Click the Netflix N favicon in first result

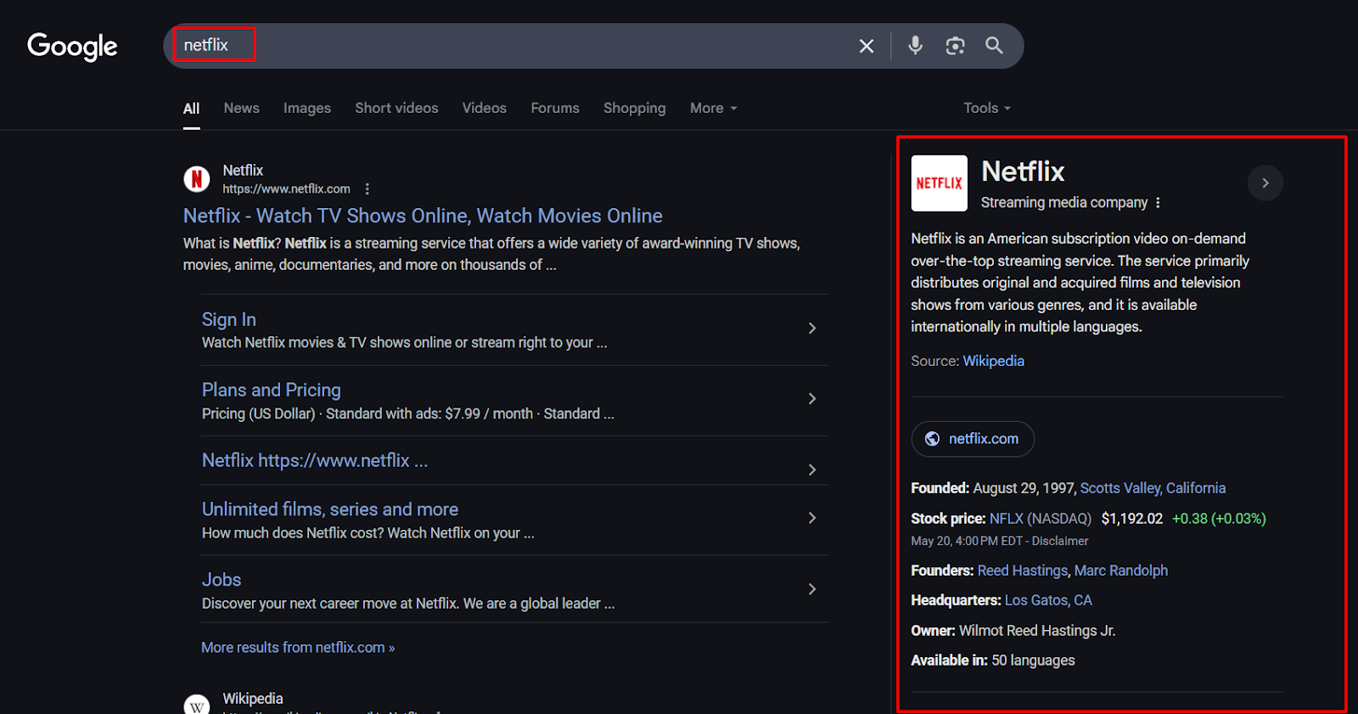coord(197,179)
